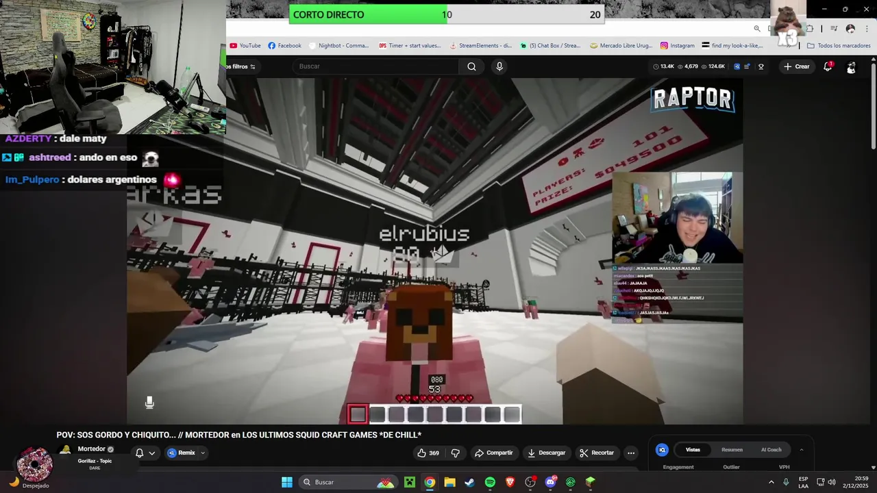The height and width of the screenshot is (493, 877).
Task: Open the Instagram bookmark
Action: click(x=678, y=46)
